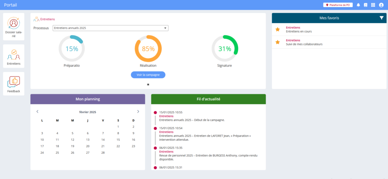
Task: Toggle star for Suivi de mes collaborateurs
Action: tap(277, 42)
